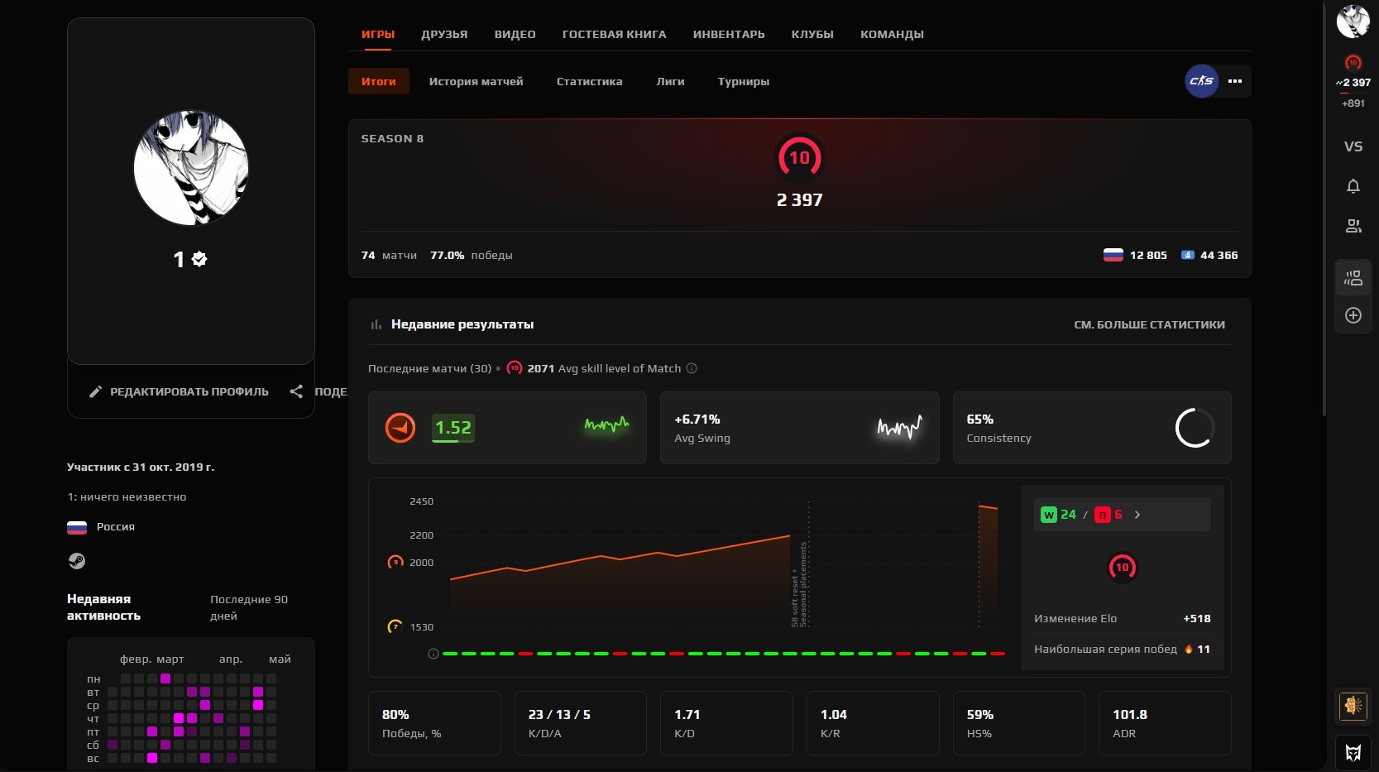Click the verified badge next to nickname 1
1379x772 pixels.
point(199,259)
